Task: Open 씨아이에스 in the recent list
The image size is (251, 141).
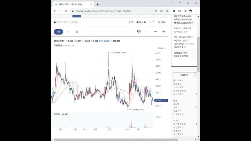Action: click(x=178, y=94)
